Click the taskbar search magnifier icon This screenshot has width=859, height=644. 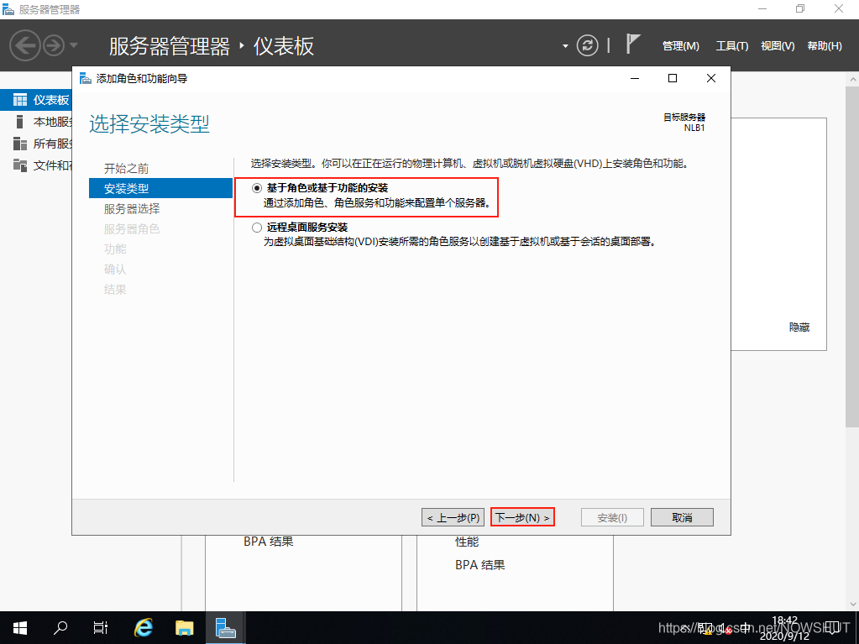(x=60, y=627)
